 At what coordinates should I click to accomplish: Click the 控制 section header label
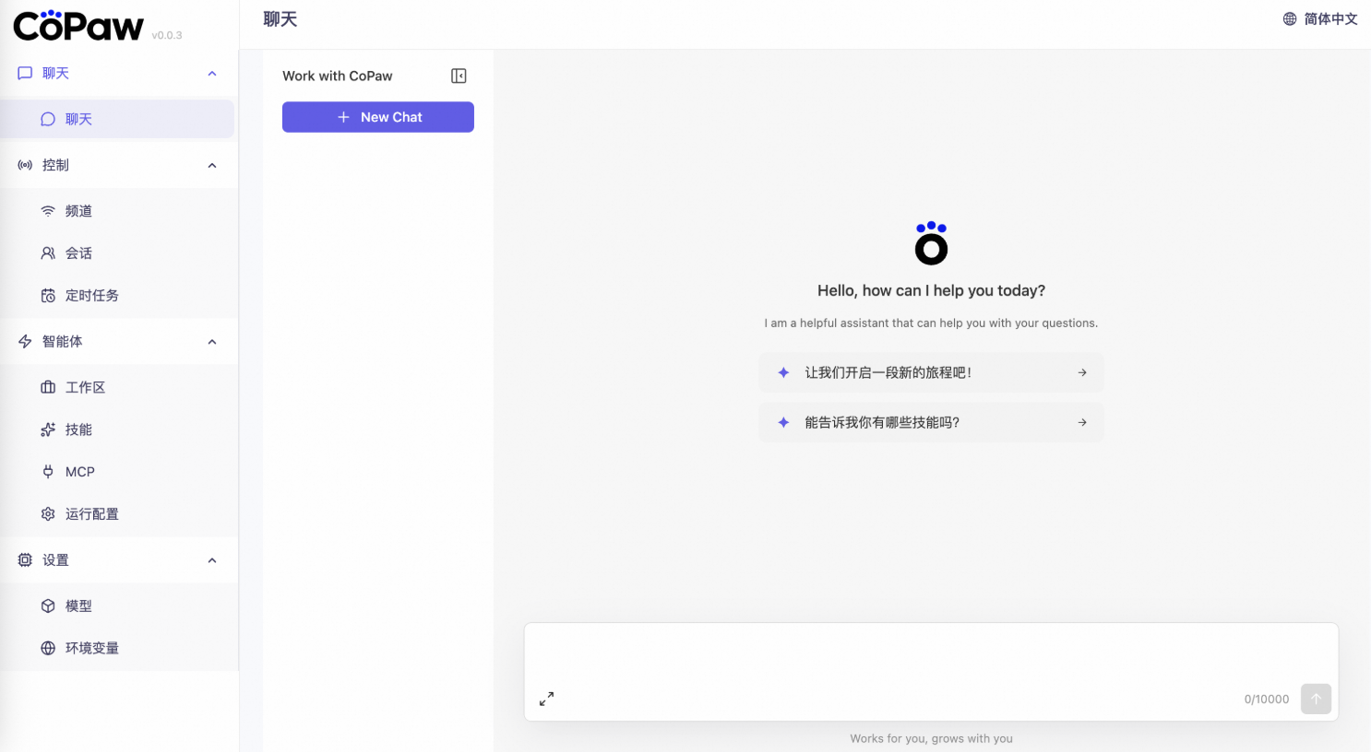pyautogui.click(x=55, y=165)
